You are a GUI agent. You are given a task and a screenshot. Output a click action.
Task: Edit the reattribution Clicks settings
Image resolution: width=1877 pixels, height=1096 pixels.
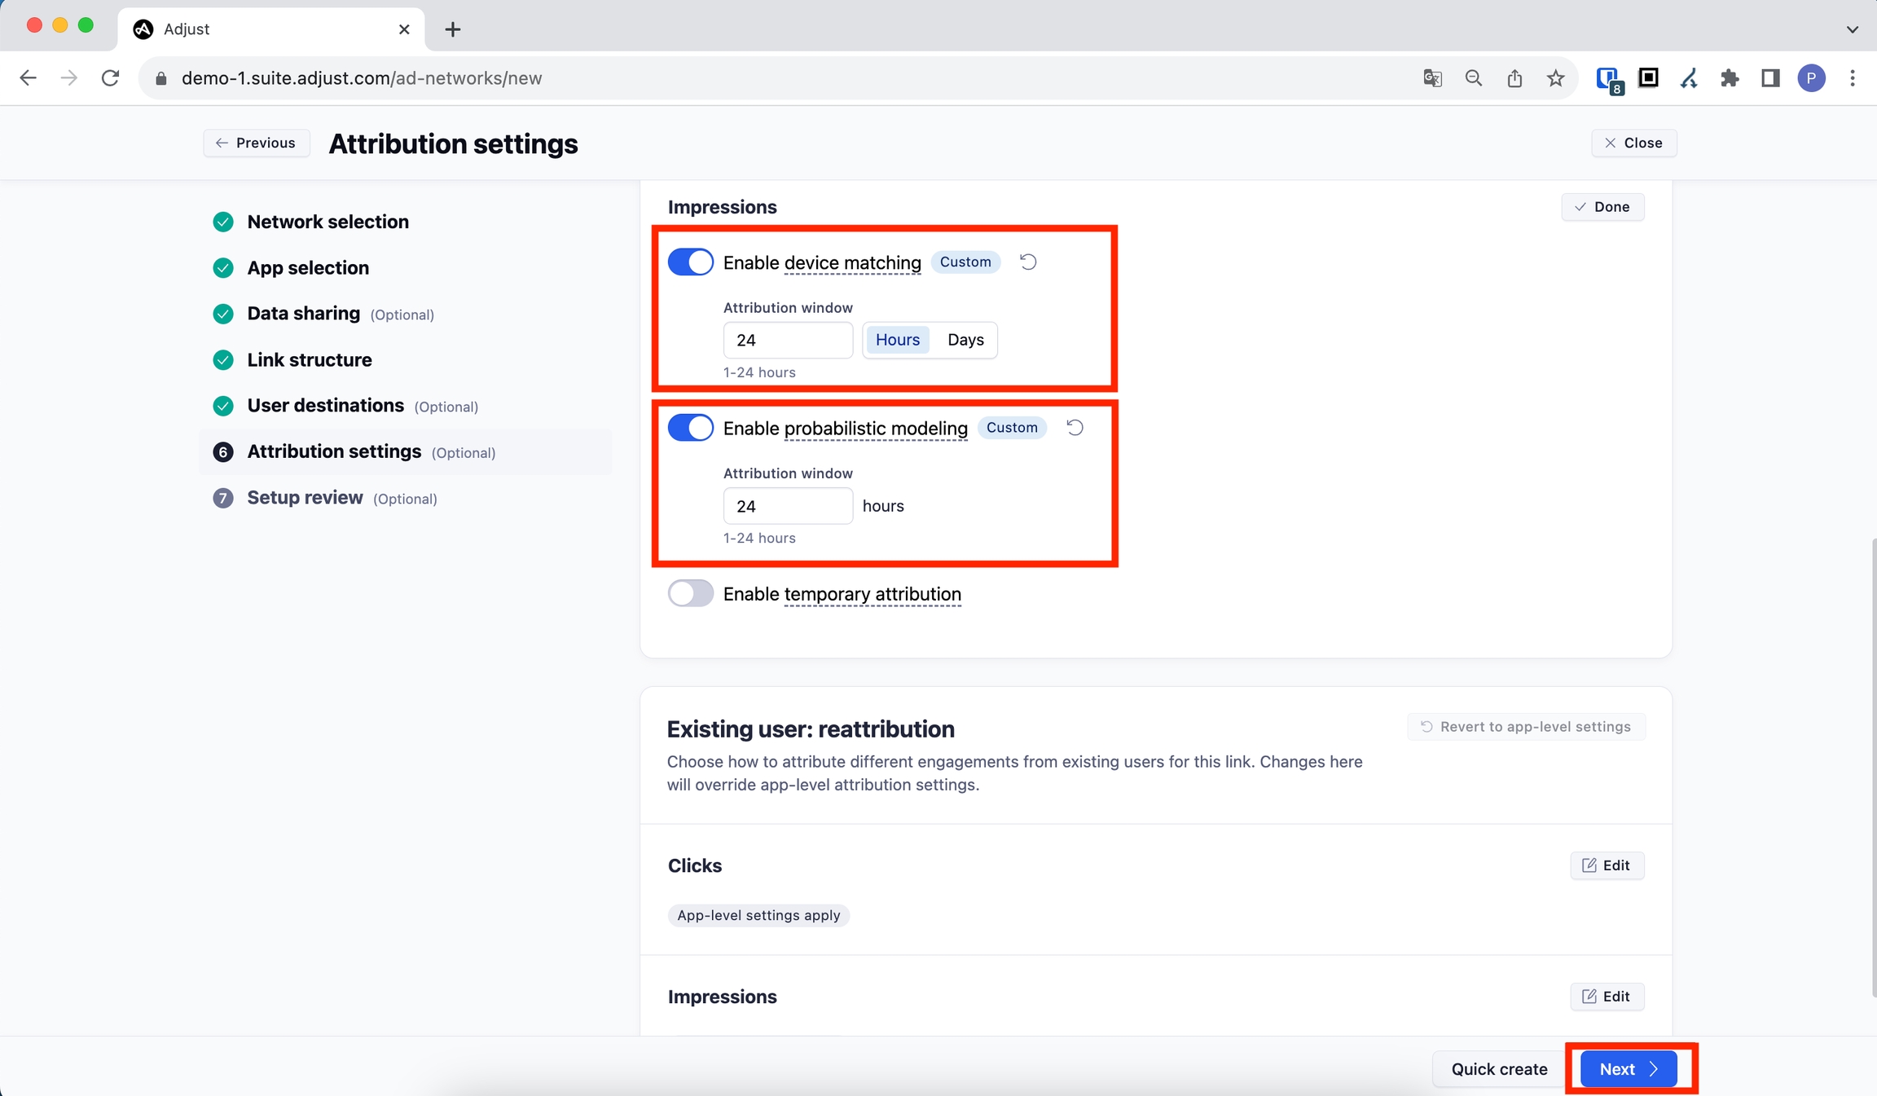[x=1606, y=865]
